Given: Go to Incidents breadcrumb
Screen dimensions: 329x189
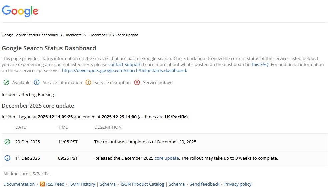Looking at the screenshot, I should [73, 35].
